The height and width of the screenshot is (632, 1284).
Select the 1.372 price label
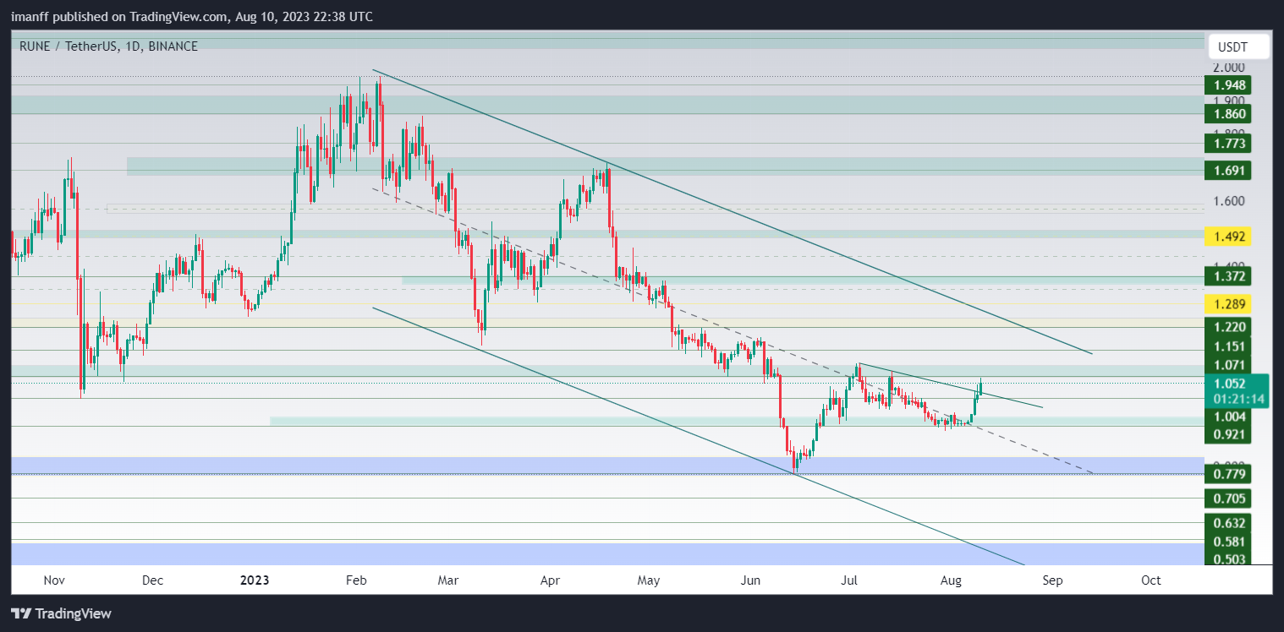(x=1227, y=276)
